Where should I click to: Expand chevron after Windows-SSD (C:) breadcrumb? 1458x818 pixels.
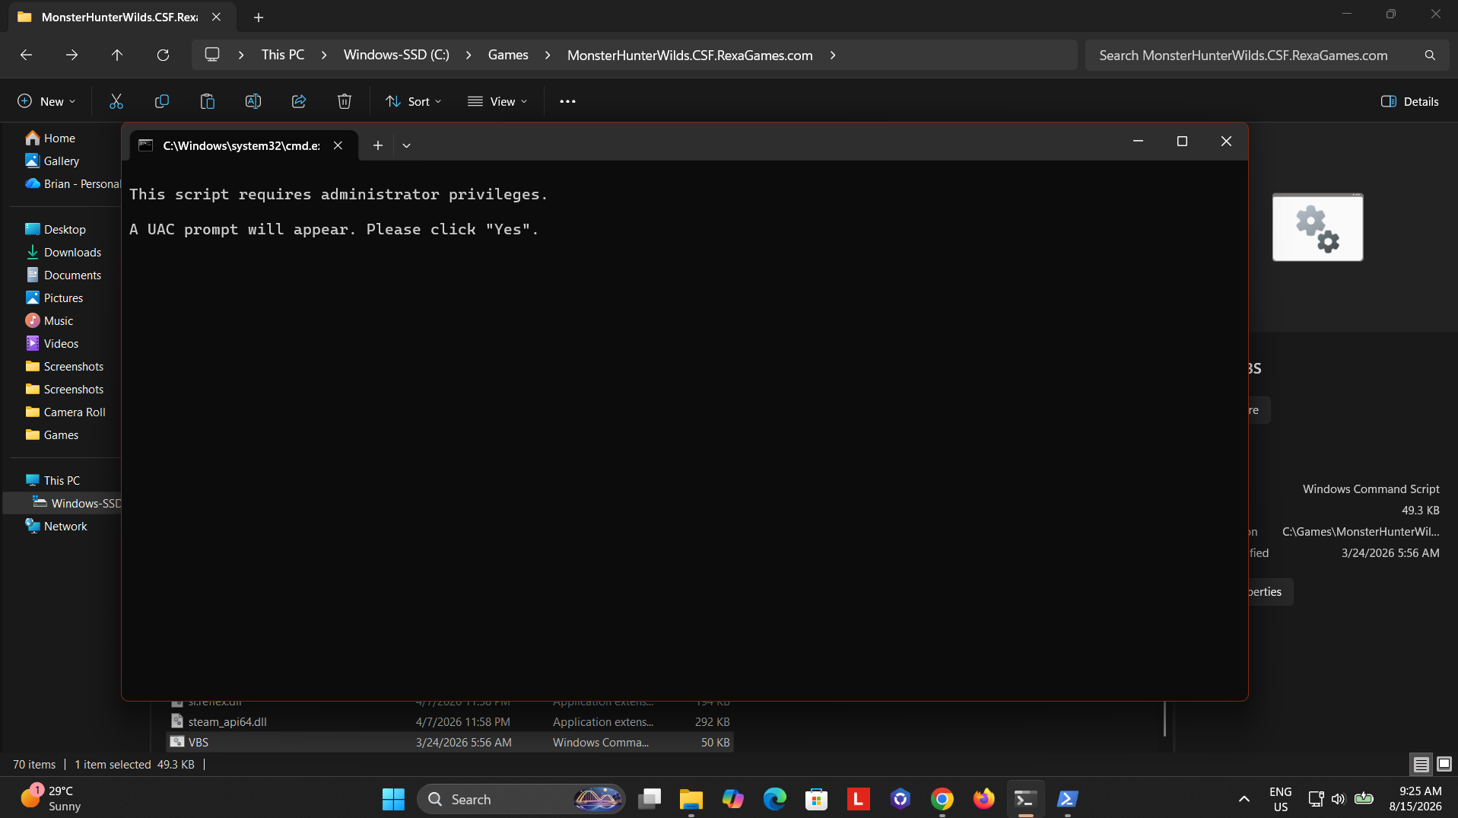tap(469, 55)
